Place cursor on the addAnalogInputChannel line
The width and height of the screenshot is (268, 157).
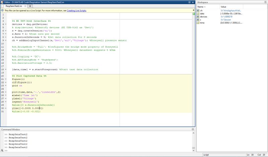(x=69, y=40)
